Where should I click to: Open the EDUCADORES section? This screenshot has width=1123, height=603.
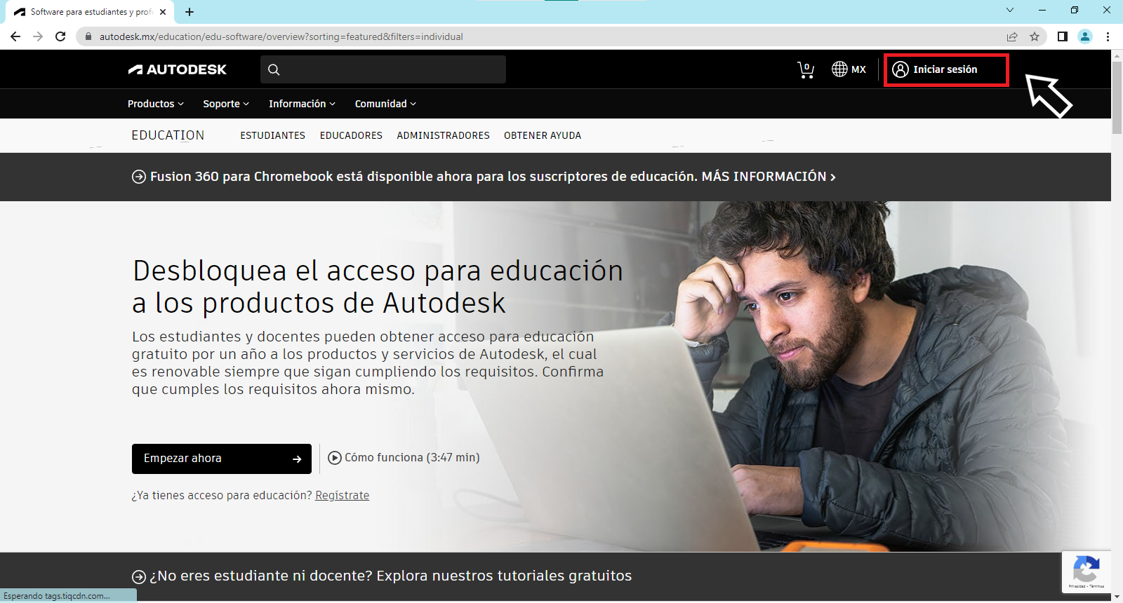pos(351,135)
